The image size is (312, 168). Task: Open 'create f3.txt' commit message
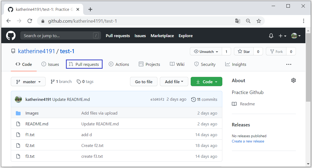coord(92,156)
